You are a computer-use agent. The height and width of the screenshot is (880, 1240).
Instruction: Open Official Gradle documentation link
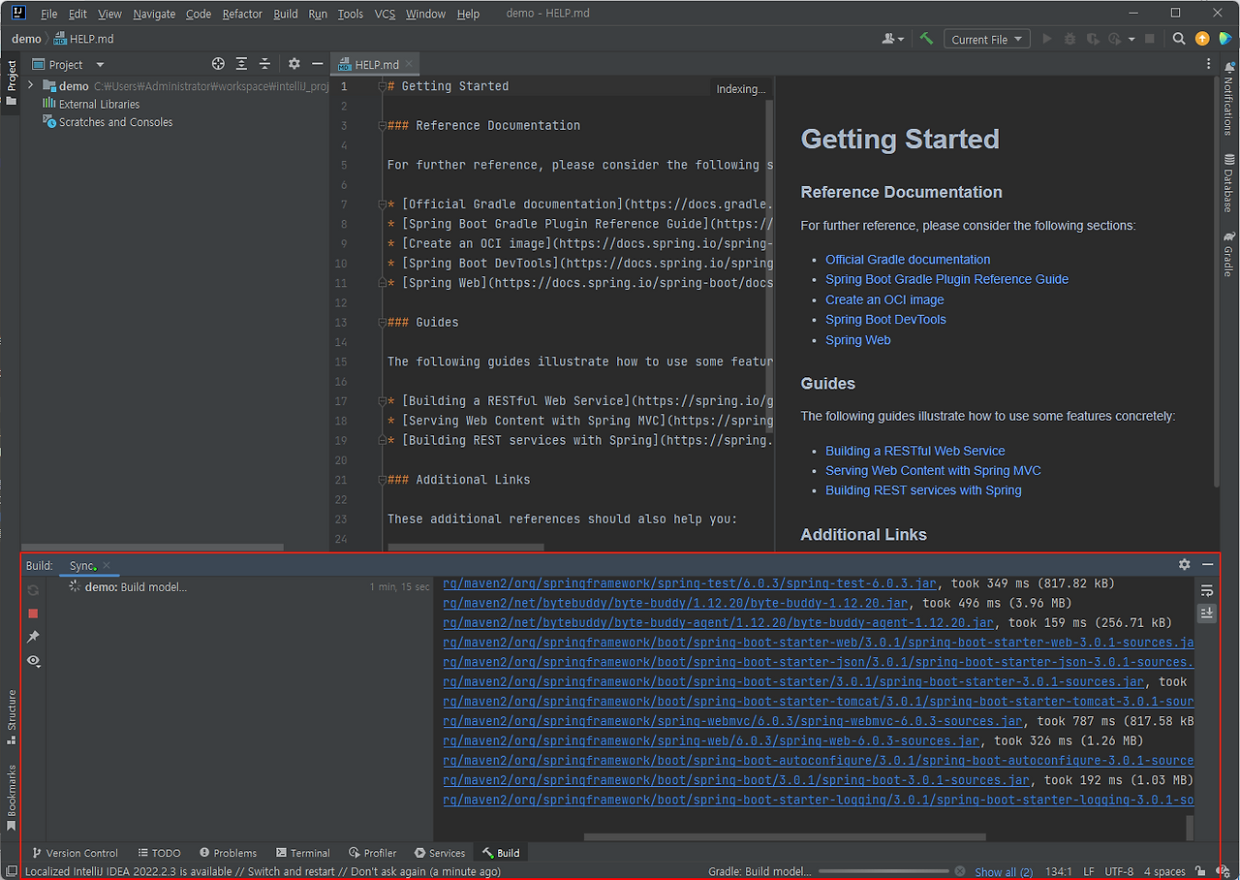pos(908,260)
